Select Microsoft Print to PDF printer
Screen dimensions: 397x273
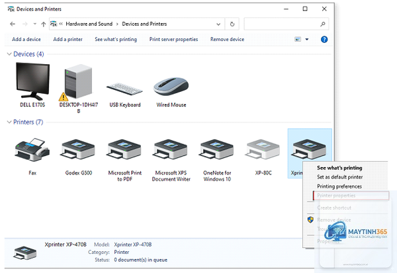pyautogui.click(x=124, y=150)
